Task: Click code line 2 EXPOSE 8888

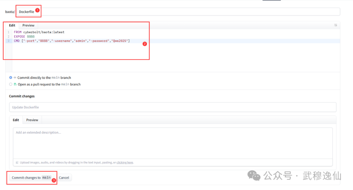Action: (24, 37)
